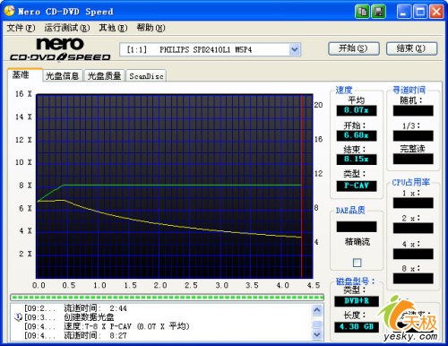The height and width of the screenshot is (346, 448).
Task: Open the 运行测试(R) menu
Action: click(x=66, y=28)
